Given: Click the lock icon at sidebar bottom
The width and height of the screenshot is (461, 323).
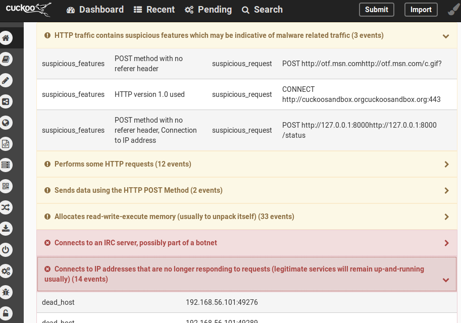Looking at the screenshot, I should coord(6,313).
